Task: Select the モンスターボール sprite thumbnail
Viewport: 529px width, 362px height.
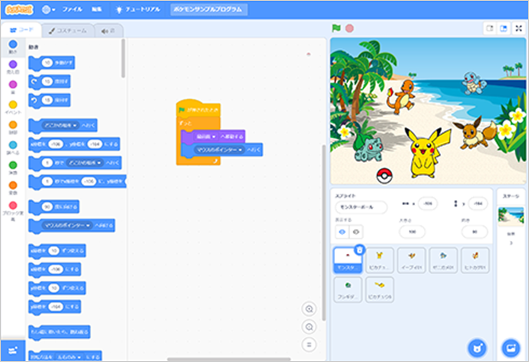Action: (348, 260)
